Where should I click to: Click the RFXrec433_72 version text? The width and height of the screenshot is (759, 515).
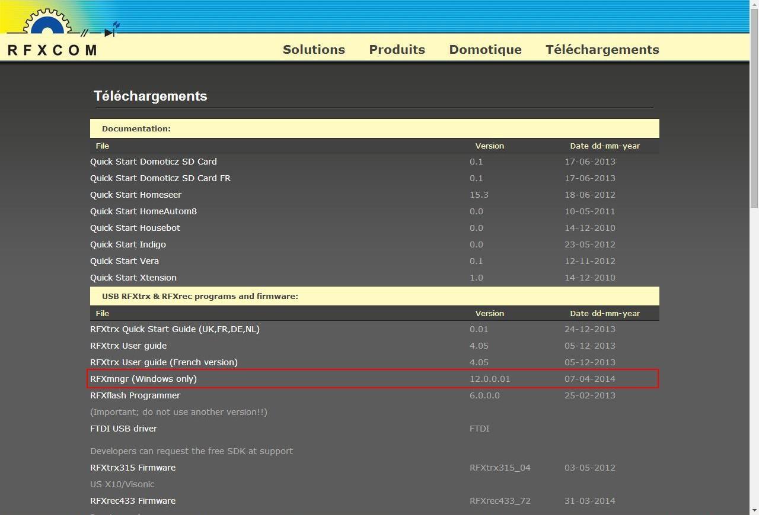pos(500,501)
